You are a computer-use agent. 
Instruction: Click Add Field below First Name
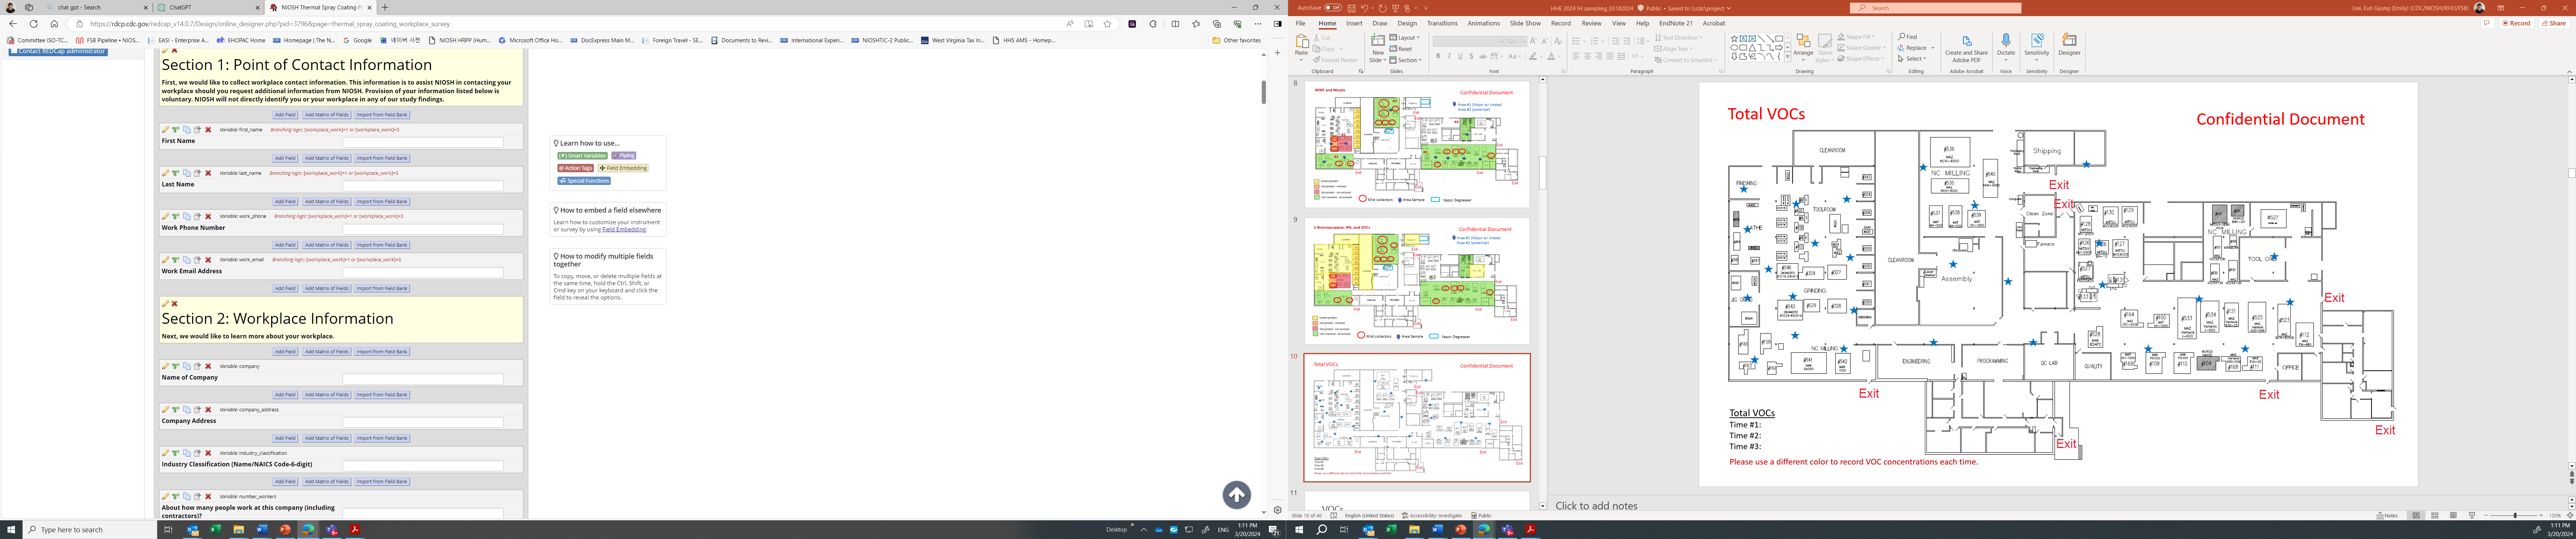coord(285,158)
